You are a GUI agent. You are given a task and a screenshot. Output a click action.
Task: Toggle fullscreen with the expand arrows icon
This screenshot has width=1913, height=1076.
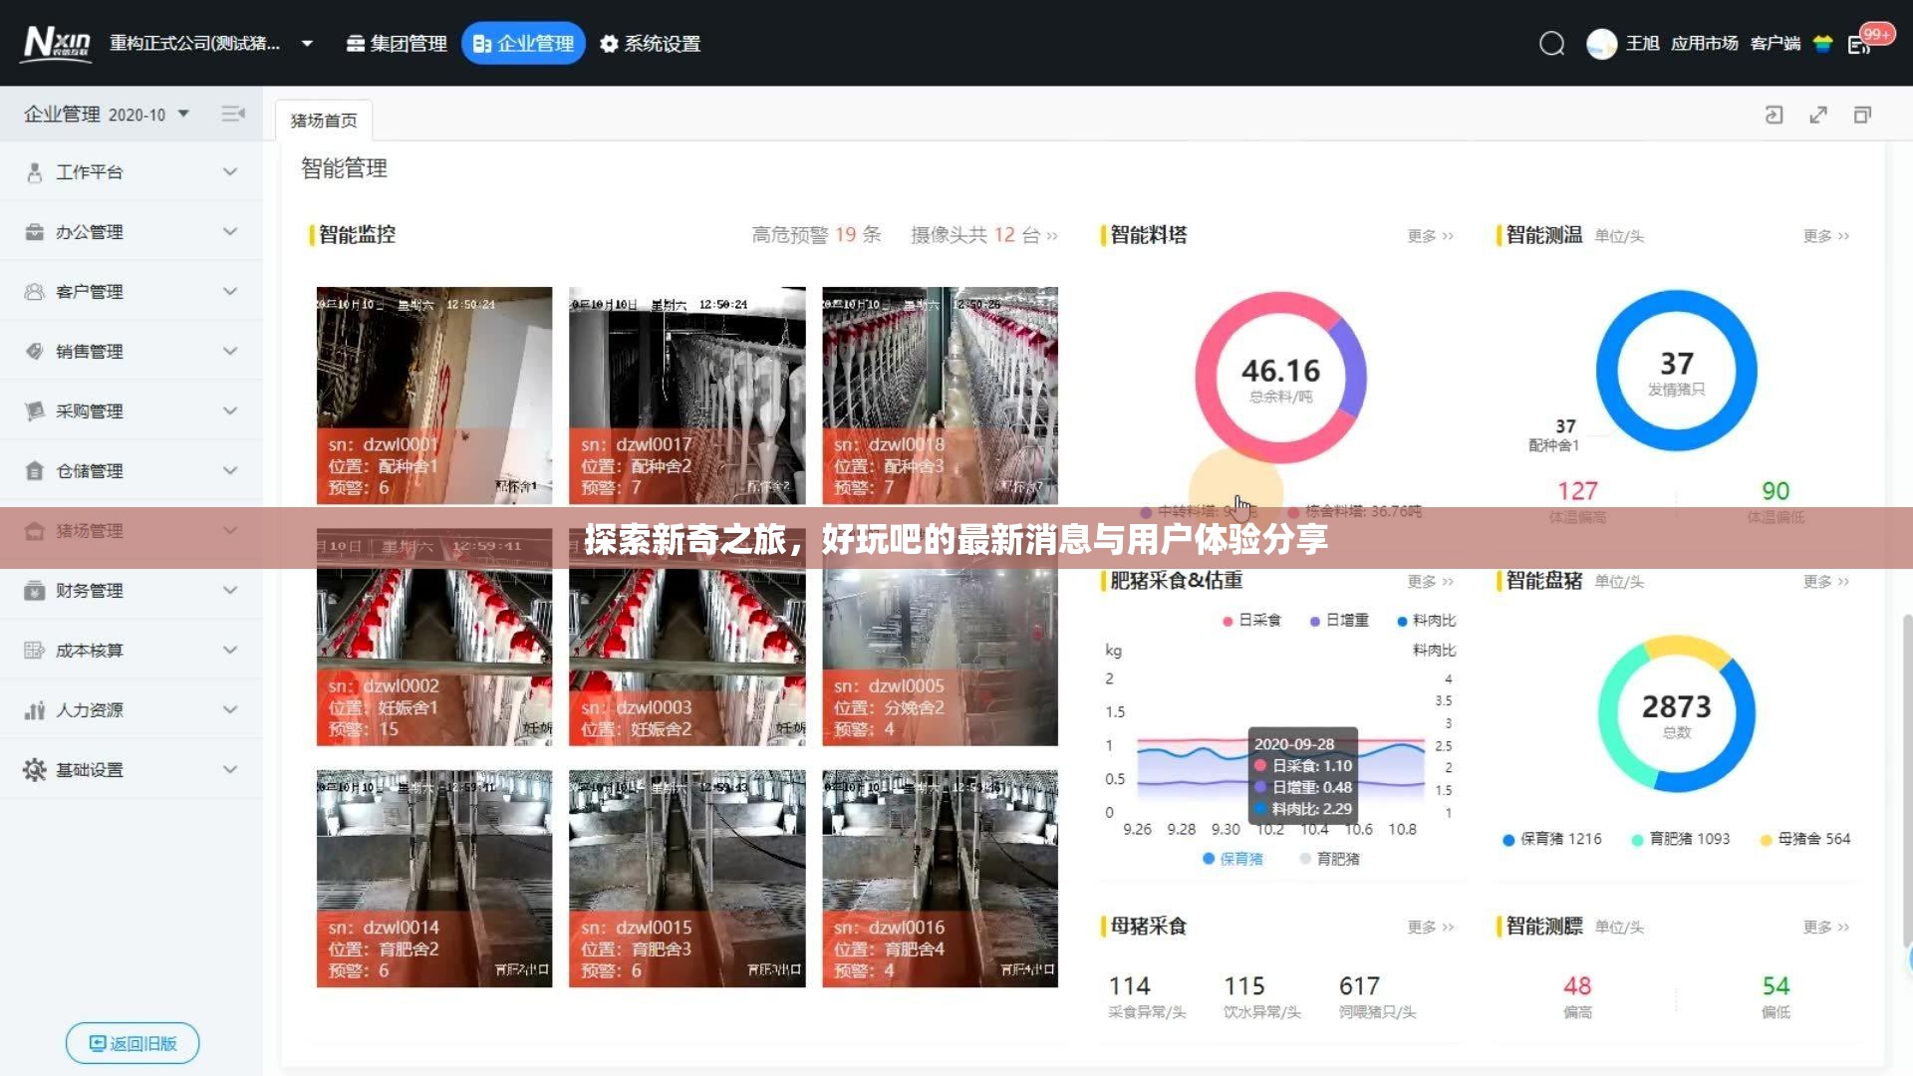[1818, 115]
